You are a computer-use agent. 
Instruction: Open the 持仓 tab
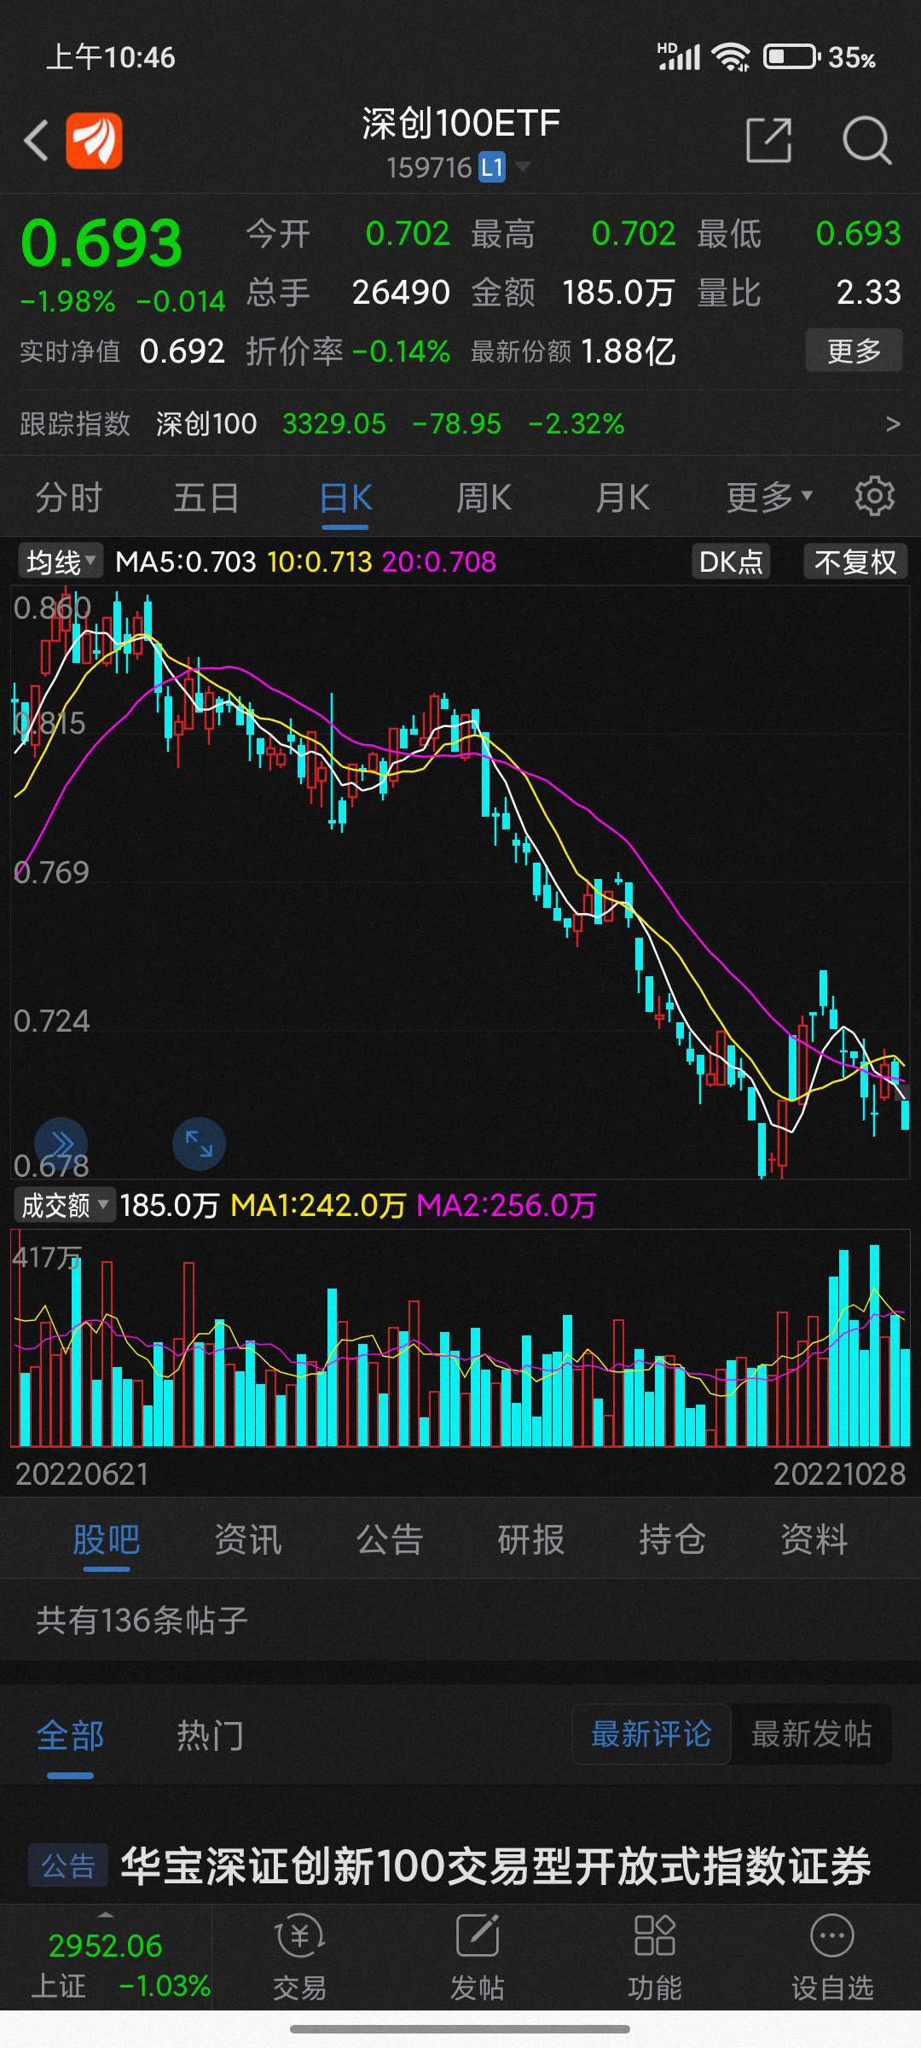pos(673,1539)
